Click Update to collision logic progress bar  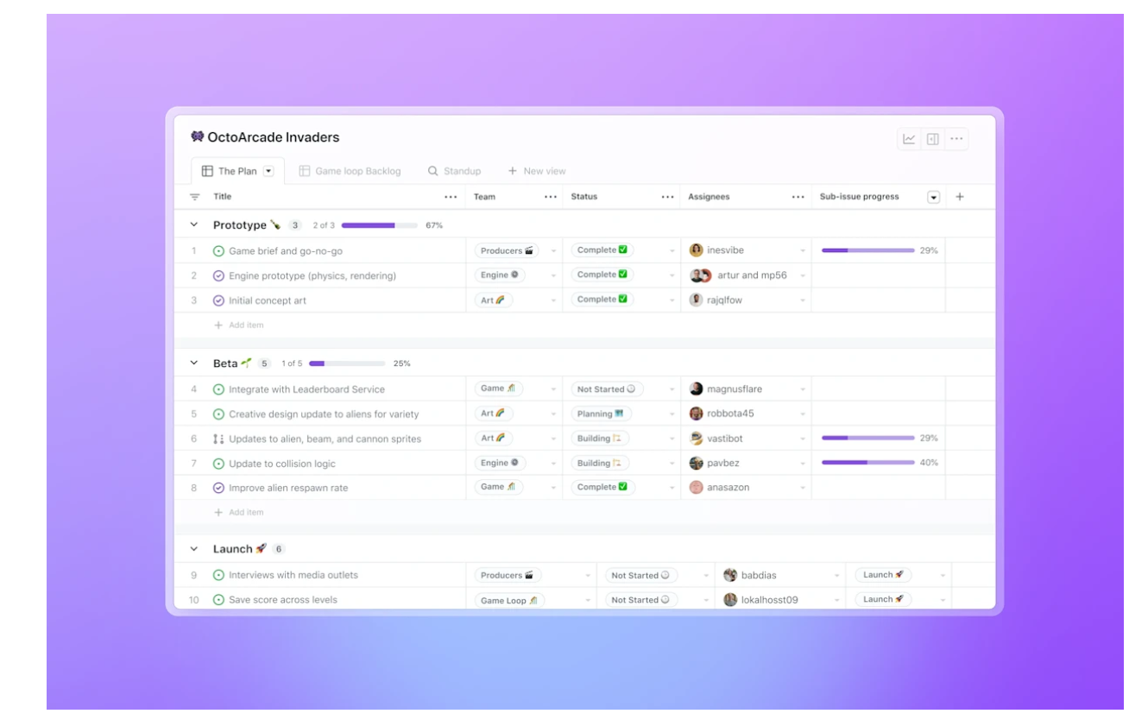(x=867, y=463)
